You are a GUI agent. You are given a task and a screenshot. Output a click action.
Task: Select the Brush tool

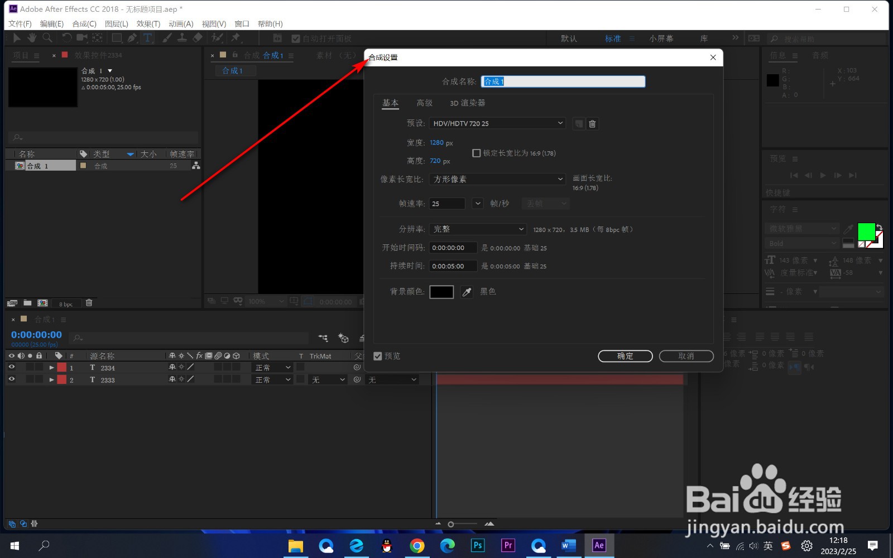tap(167, 38)
